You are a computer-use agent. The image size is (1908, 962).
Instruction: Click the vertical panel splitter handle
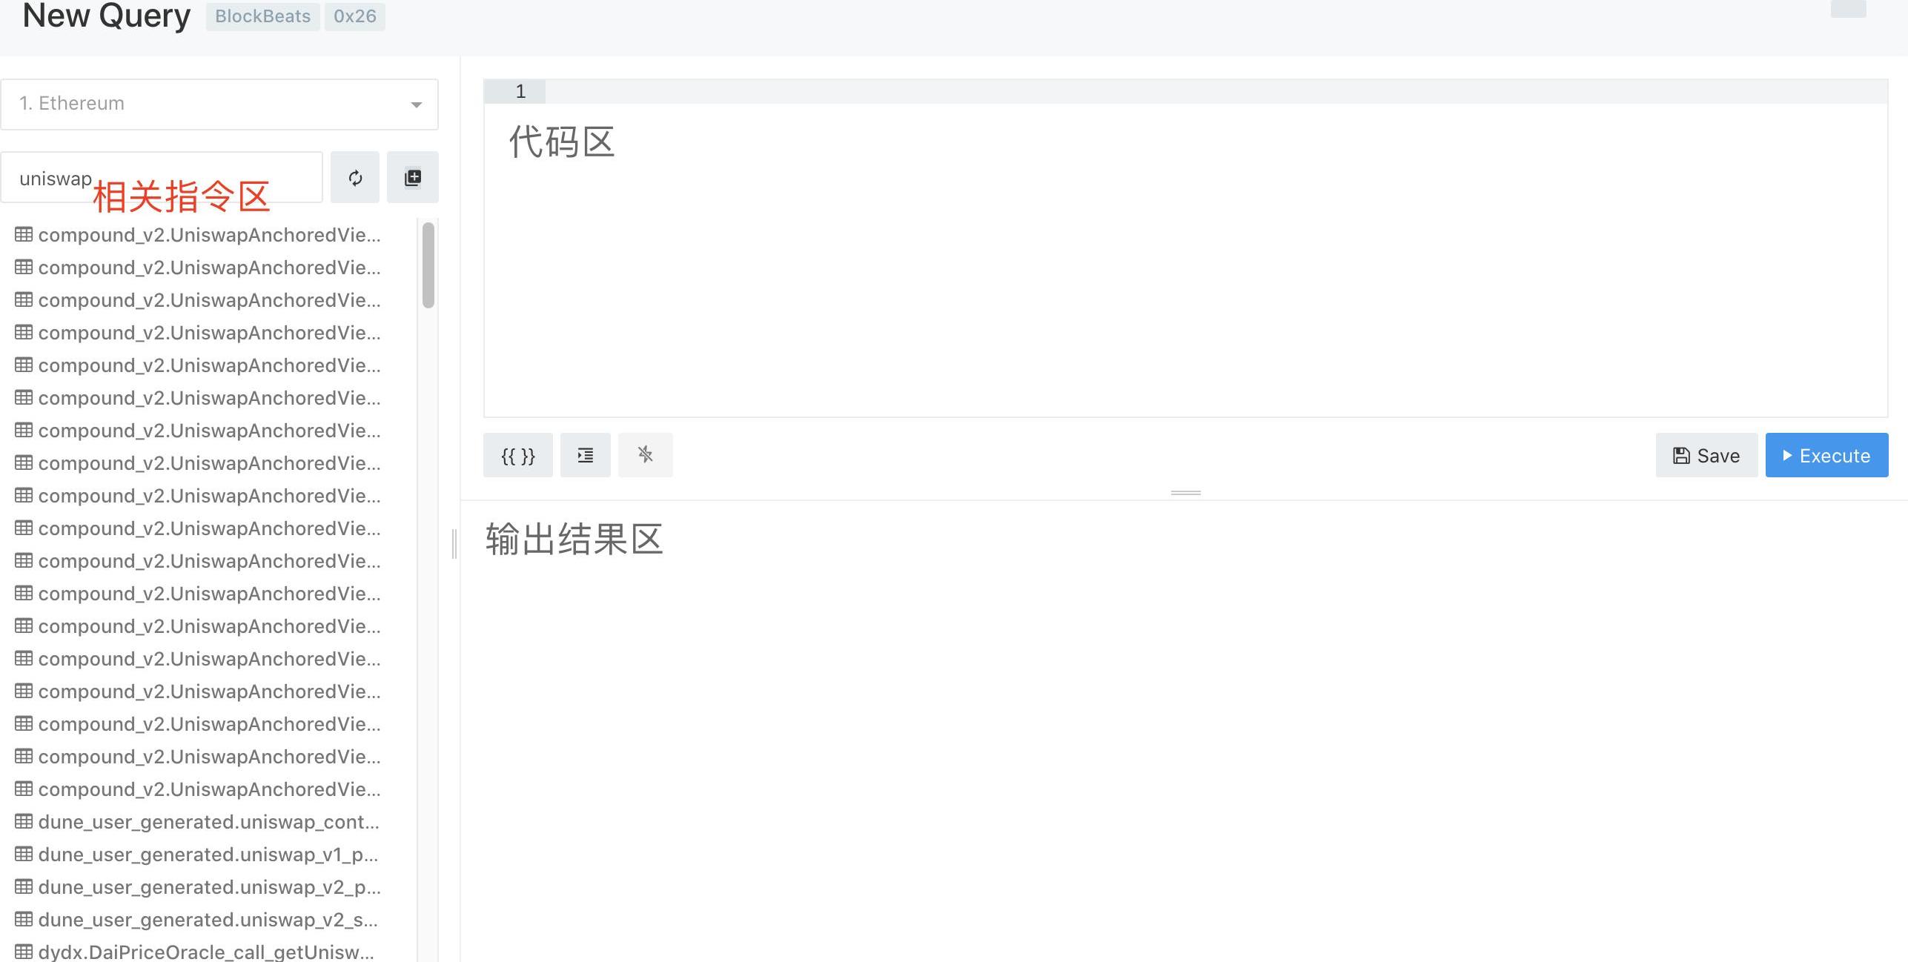454,543
